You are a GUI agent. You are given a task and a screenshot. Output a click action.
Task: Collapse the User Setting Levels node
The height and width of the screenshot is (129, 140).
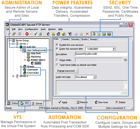click(21, 50)
